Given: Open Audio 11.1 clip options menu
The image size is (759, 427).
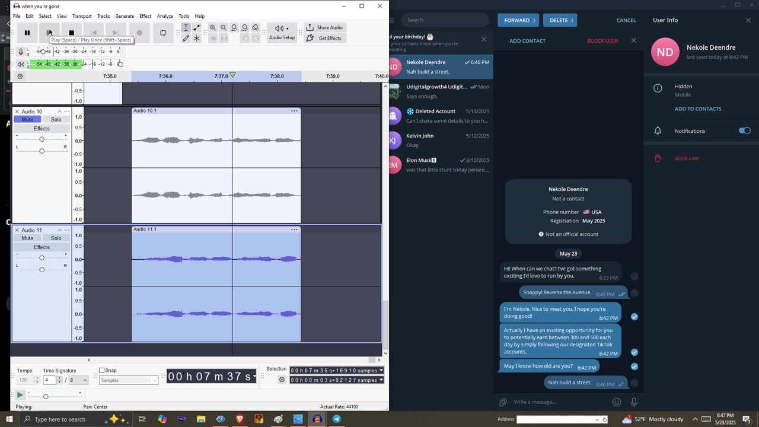Looking at the screenshot, I should 294,230.
